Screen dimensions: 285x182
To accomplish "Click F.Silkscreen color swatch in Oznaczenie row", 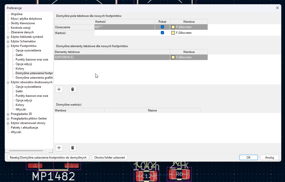I will tap(173, 27).
